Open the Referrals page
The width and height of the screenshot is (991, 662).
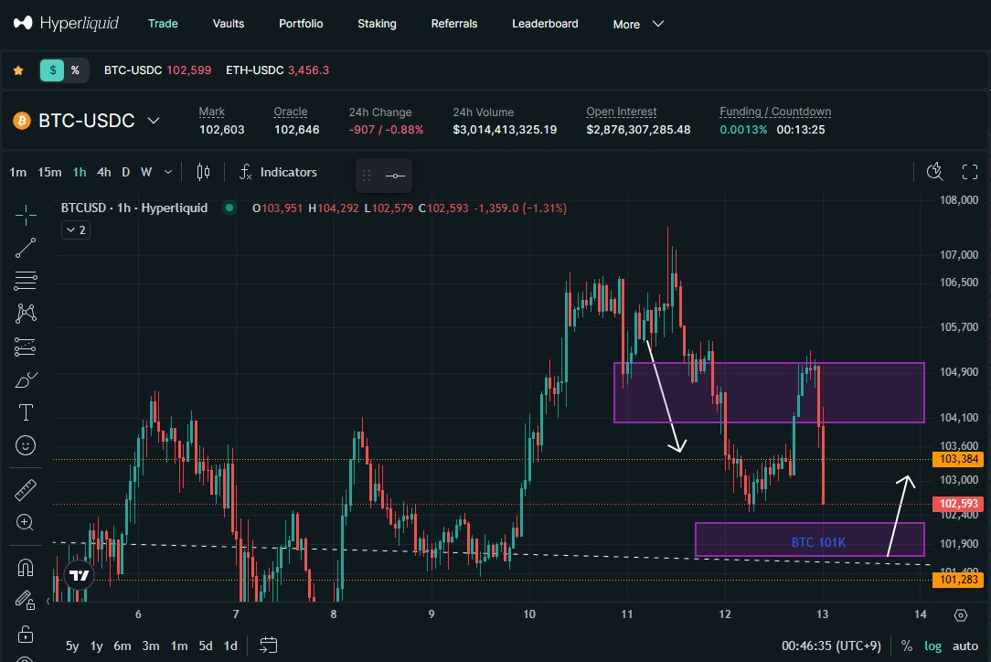[x=453, y=24]
